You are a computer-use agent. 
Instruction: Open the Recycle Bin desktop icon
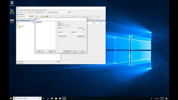(x=12, y=3)
